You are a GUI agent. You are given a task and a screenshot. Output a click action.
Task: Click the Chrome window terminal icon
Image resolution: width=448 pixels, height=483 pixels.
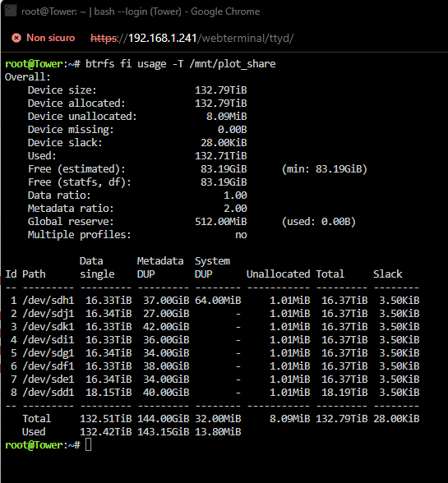(11, 11)
